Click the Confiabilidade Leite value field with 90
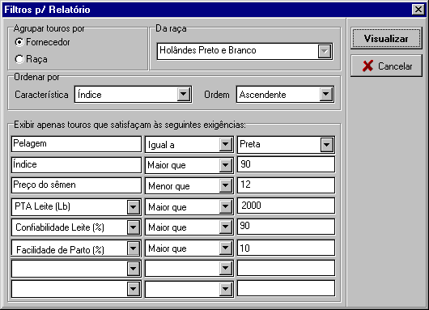 (x=286, y=227)
